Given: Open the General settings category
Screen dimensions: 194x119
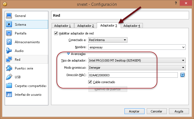Looking at the screenshot, I should (20, 16).
